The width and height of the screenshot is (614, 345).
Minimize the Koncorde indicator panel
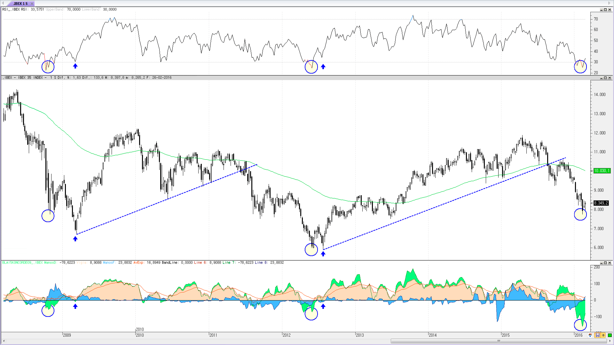tap(601, 263)
